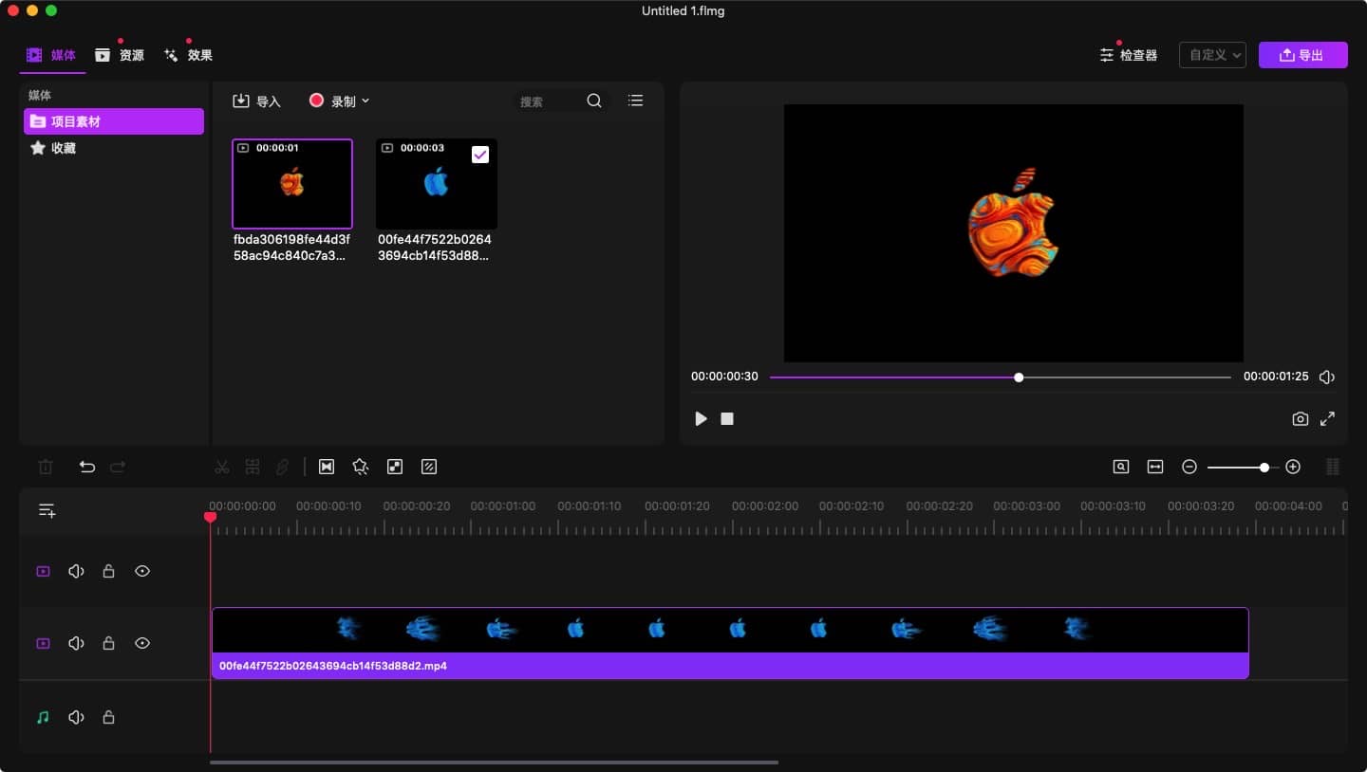Open the diagonal-stripes filter tool icon

429,467
